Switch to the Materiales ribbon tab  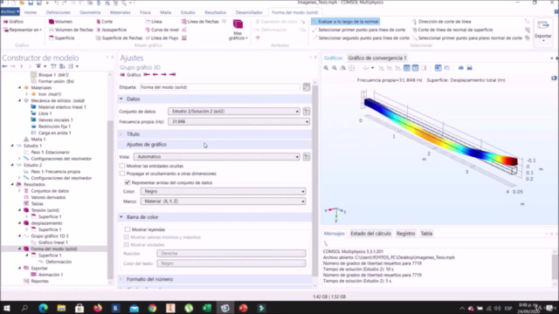pos(121,12)
